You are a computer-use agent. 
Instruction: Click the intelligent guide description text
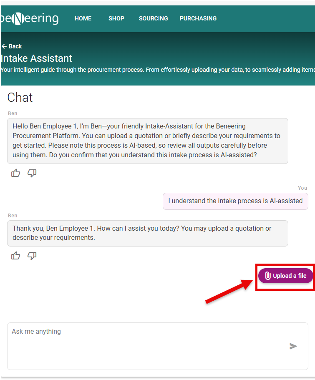pyautogui.click(x=158, y=70)
